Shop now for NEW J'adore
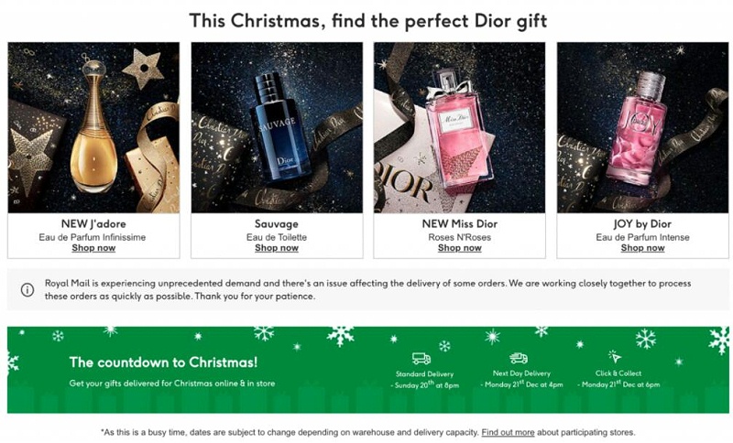The image size is (733, 443). tap(93, 248)
